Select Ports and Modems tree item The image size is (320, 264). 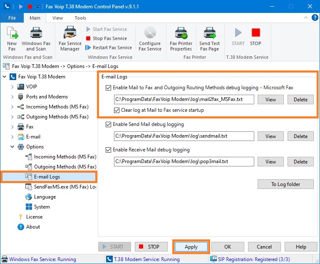(47, 97)
